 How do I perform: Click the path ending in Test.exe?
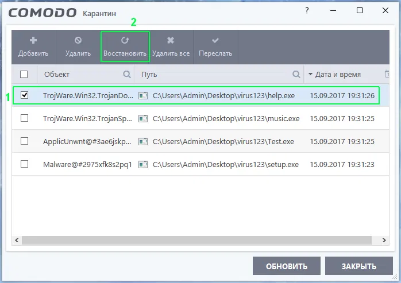pos(223,142)
